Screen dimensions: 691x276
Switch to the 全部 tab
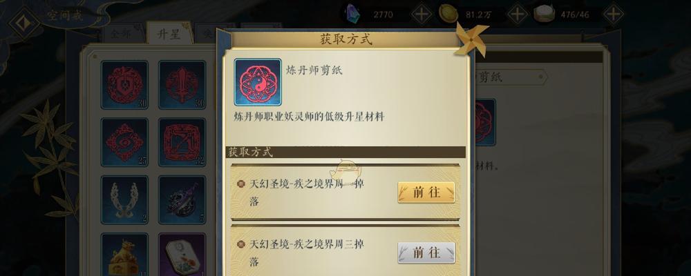pos(121,34)
